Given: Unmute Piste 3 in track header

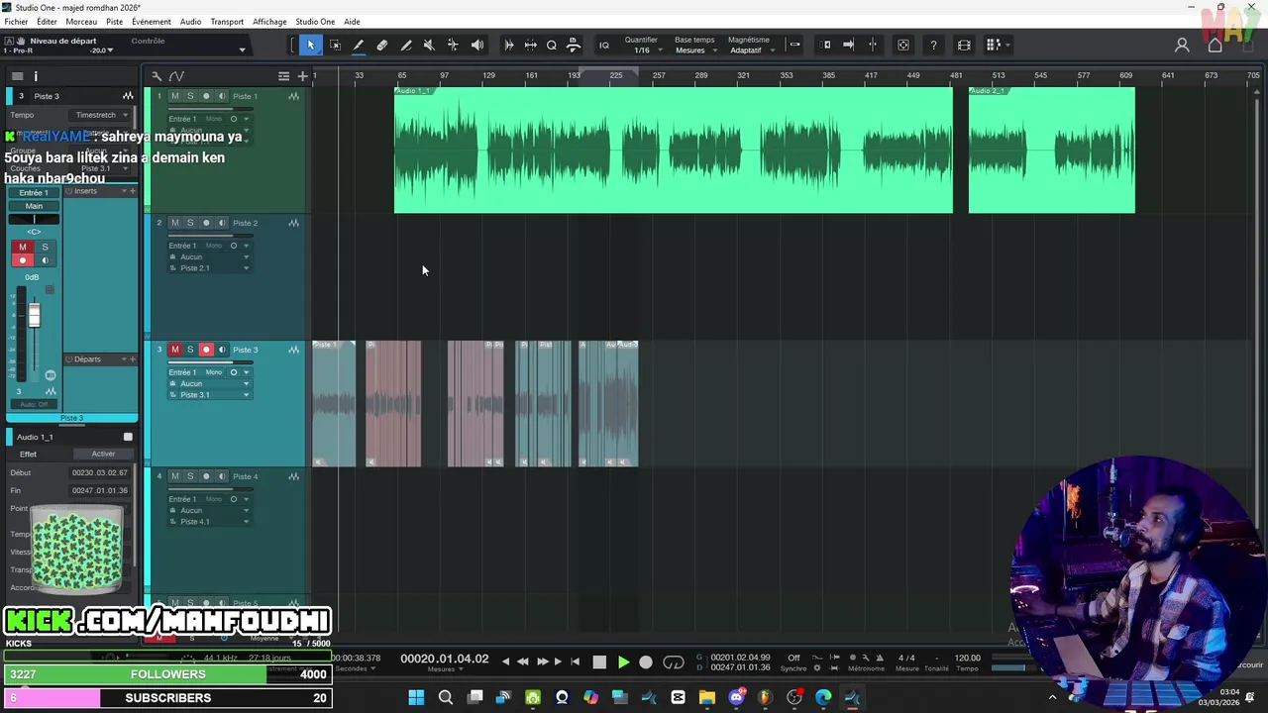Looking at the screenshot, I should (175, 350).
